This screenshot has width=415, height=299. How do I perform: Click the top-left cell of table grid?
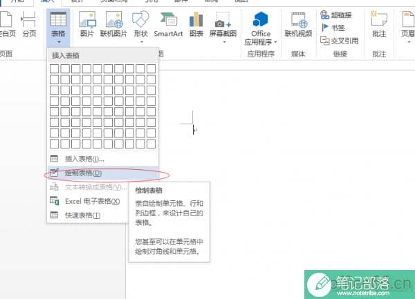coord(54,68)
